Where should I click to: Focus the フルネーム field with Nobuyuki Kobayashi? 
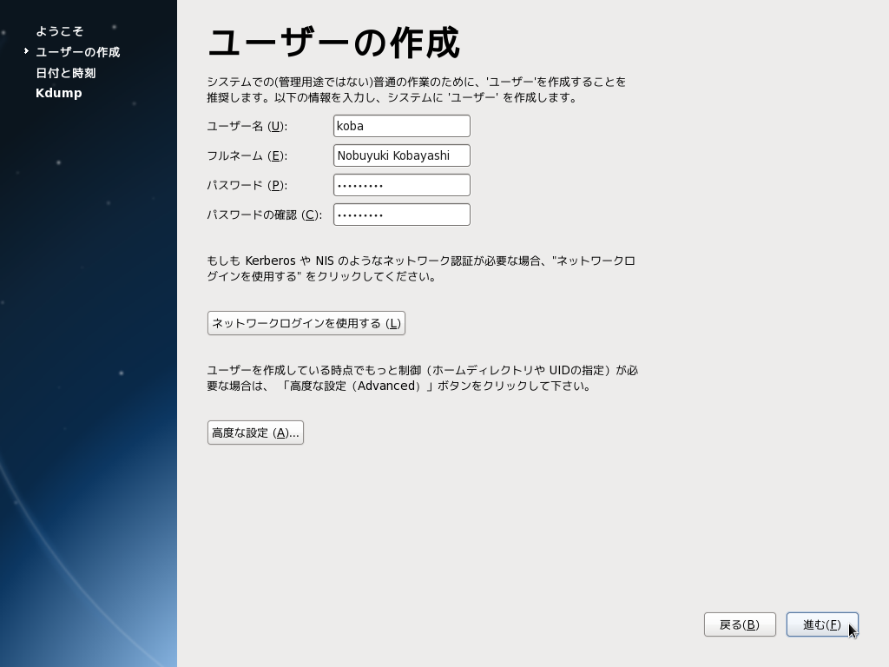pos(401,155)
